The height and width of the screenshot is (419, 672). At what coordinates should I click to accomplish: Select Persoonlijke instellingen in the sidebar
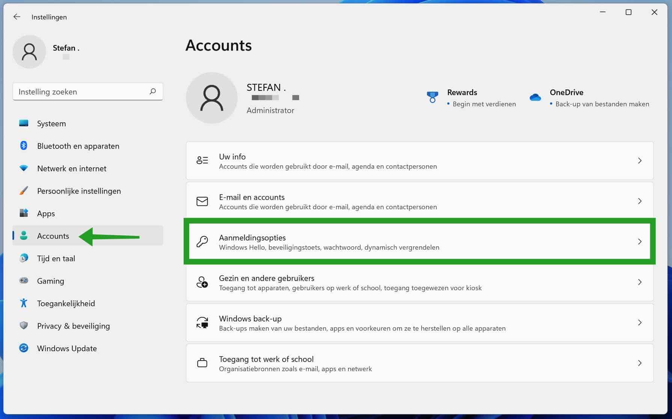[x=79, y=191]
